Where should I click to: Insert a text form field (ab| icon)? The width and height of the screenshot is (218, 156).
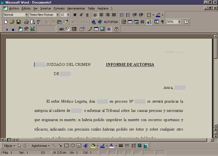tap(61, 29)
